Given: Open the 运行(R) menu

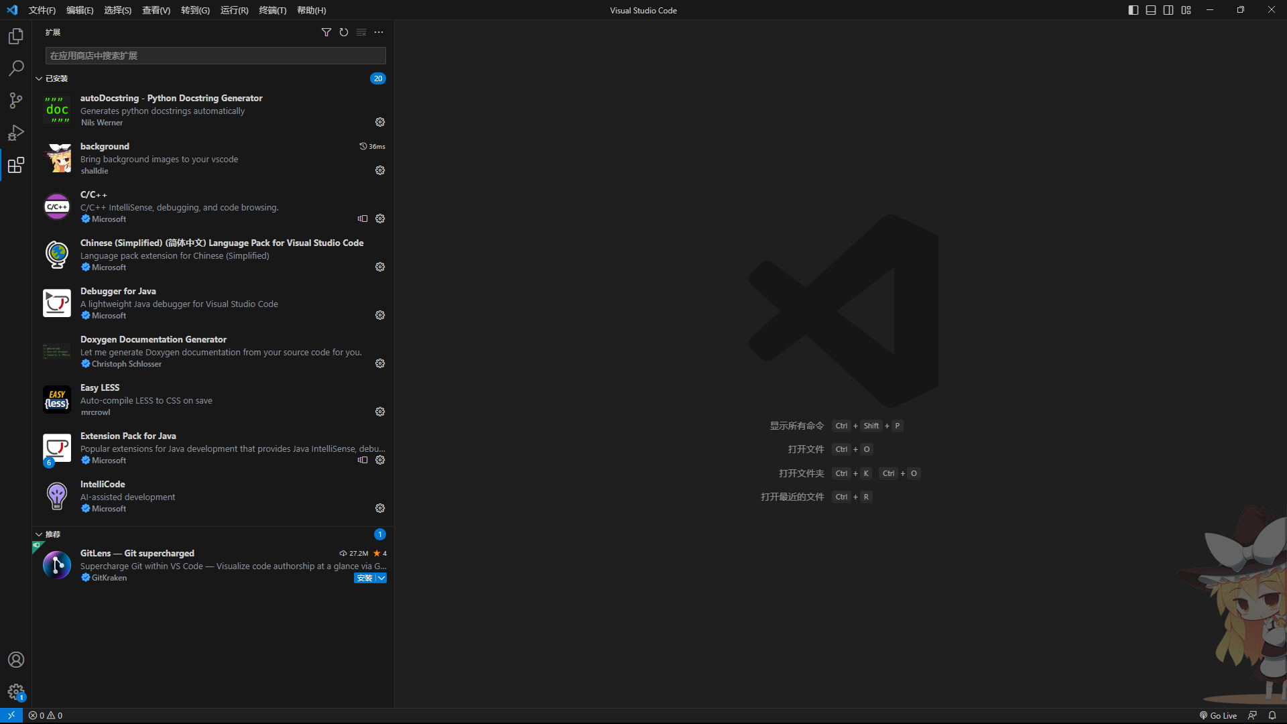Looking at the screenshot, I should coord(234,10).
